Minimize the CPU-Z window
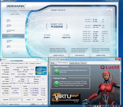Image resolution: width=123 pixels, height=107 pixels. [37, 59]
